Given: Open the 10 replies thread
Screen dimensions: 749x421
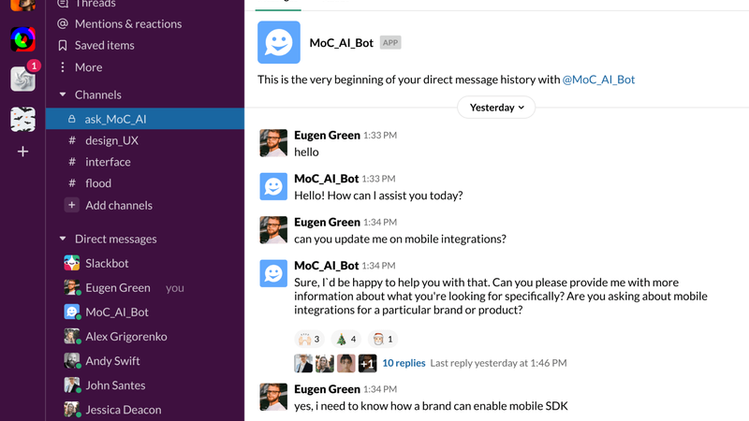Looking at the screenshot, I should click(x=404, y=363).
